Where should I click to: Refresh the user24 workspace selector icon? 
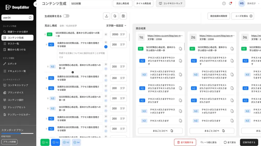point(30,18)
